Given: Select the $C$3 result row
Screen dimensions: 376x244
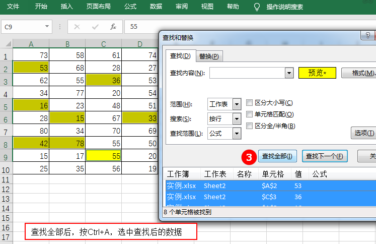Looking at the screenshot, I should [271, 197].
